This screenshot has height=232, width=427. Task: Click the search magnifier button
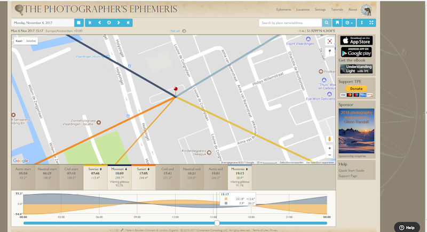(327, 22)
